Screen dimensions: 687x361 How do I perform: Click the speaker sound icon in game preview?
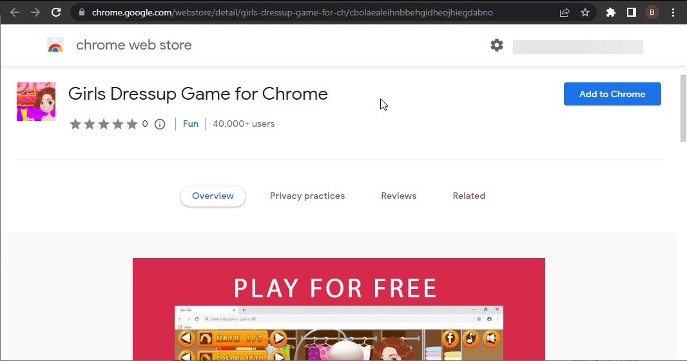tap(492, 338)
